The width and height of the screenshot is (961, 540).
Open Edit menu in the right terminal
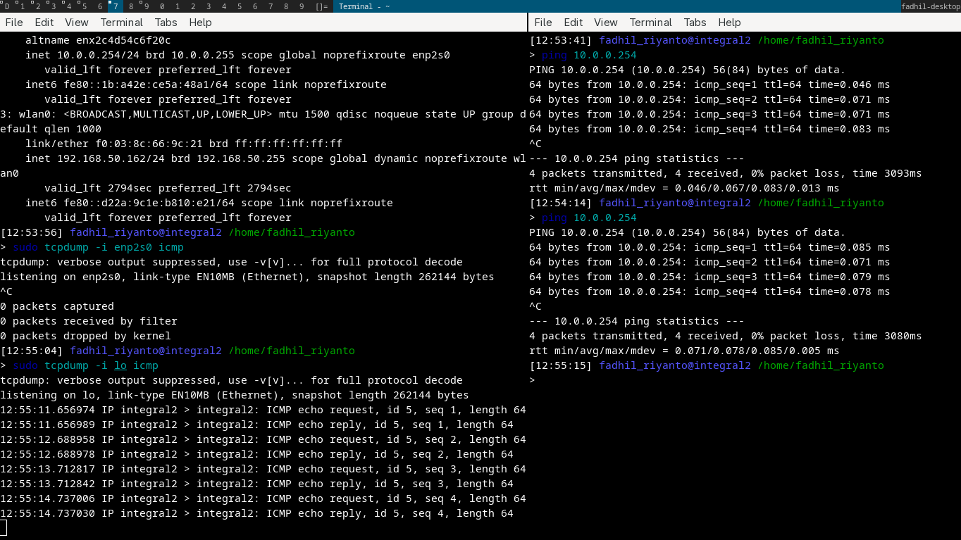(573, 23)
